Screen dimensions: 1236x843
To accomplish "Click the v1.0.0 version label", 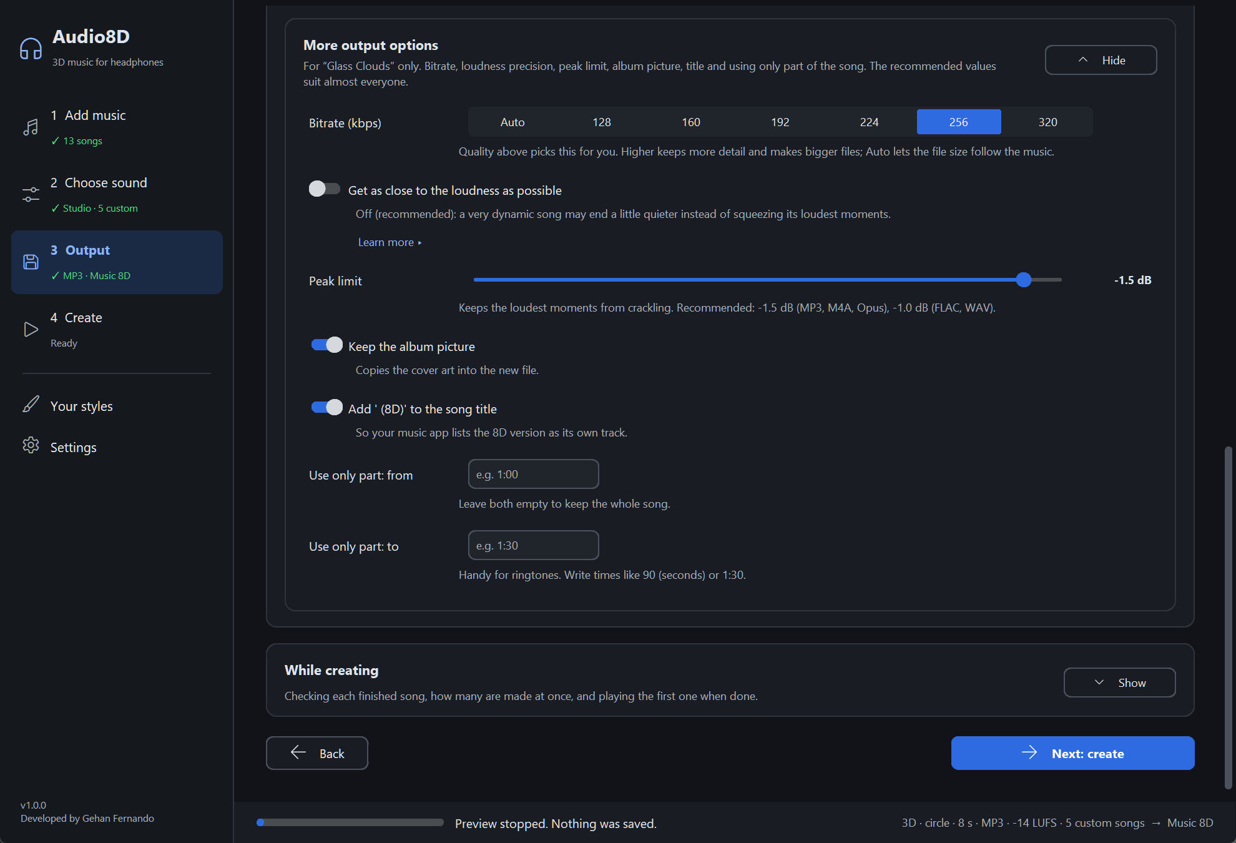I will pyautogui.click(x=33, y=806).
